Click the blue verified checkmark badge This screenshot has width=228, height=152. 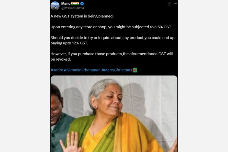pyautogui.click(x=82, y=4)
